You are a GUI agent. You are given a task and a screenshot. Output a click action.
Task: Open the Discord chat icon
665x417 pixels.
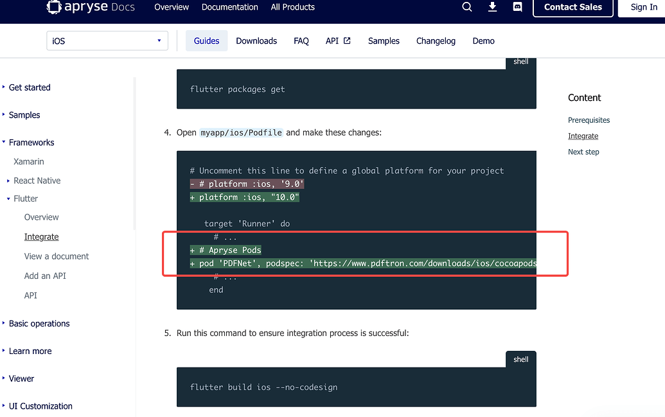tap(517, 7)
